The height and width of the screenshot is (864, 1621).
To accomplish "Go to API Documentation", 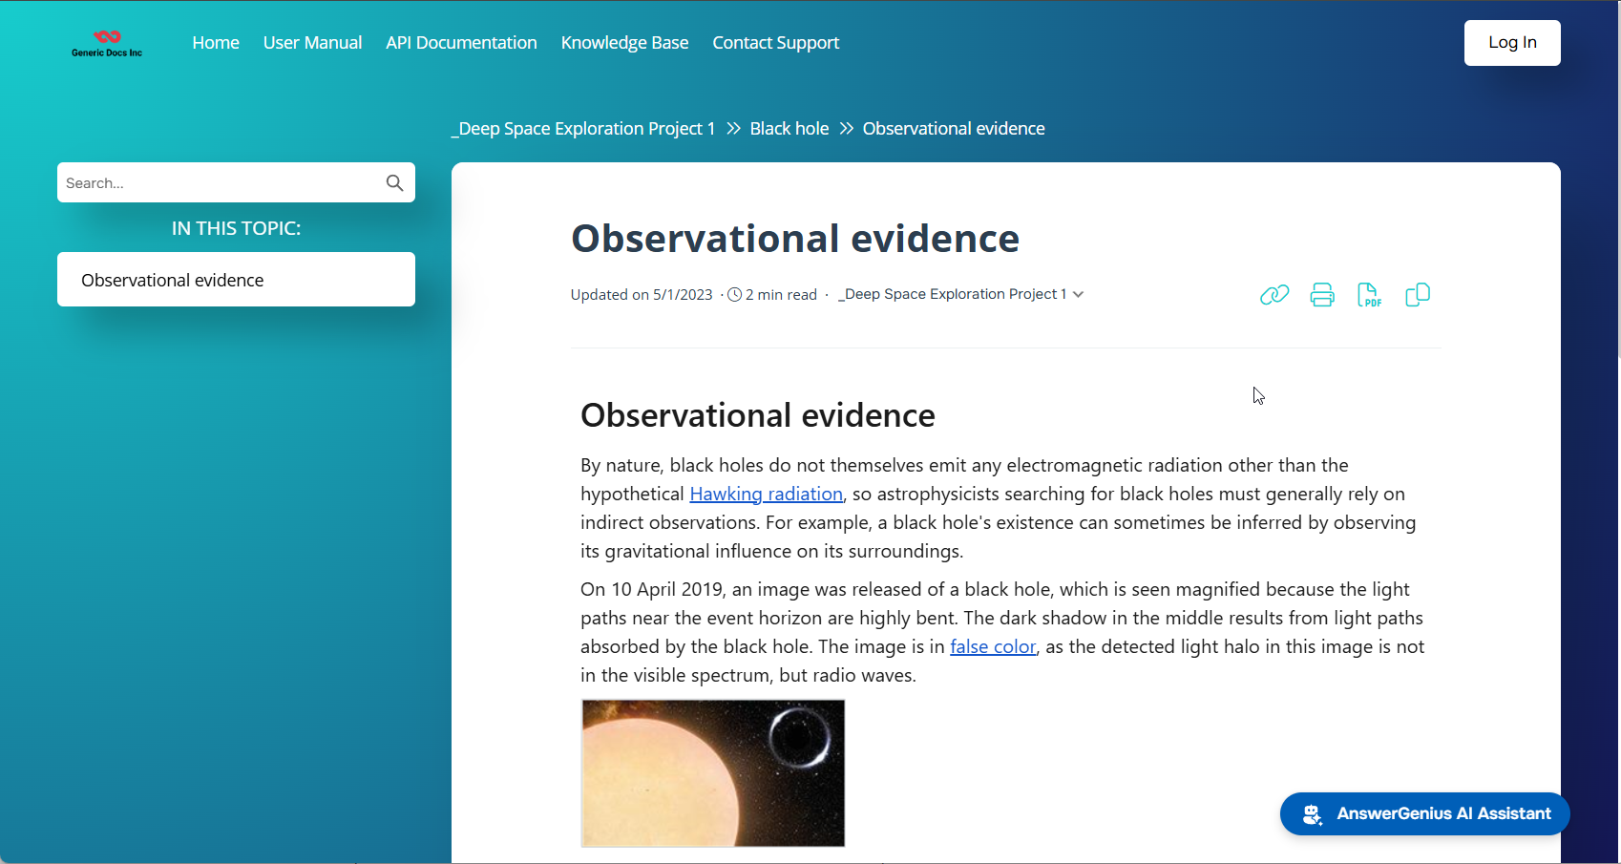I will [461, 43].
